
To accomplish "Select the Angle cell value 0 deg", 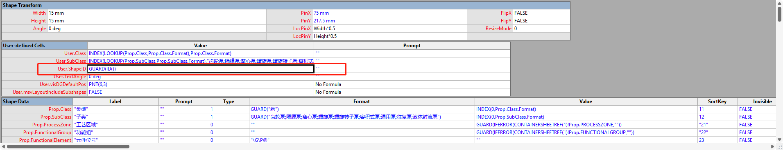I will 157,29.
